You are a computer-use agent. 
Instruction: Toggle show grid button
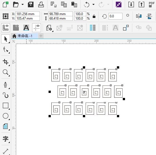point(16,28)
